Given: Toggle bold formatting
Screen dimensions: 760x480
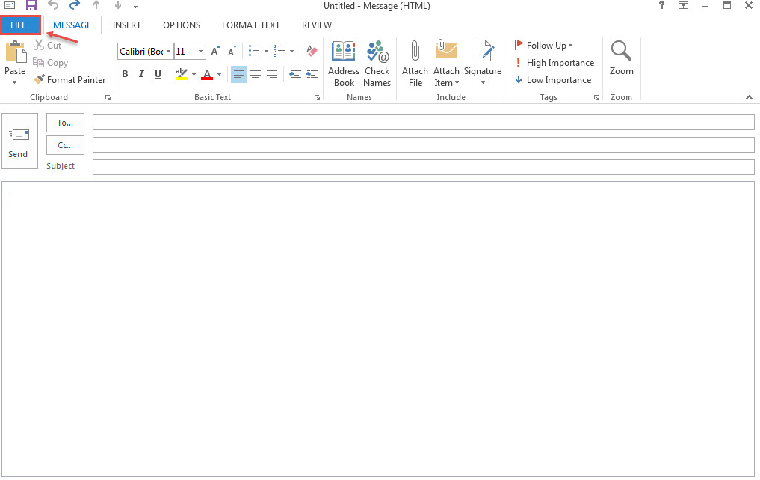Looking at the screenshot, I should pos(125,74).
